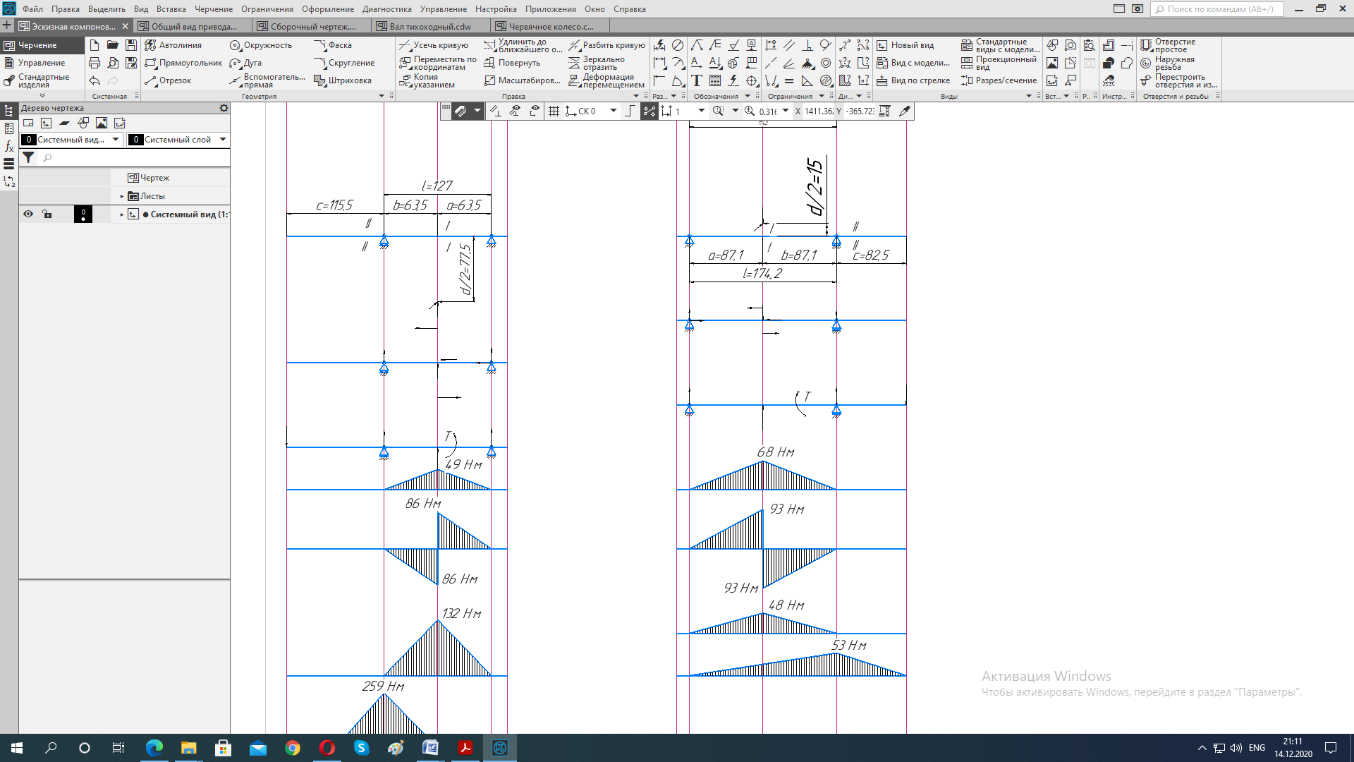Open the Оформление menu
This screenshot has height=762, width=1354.
[327, 9]
